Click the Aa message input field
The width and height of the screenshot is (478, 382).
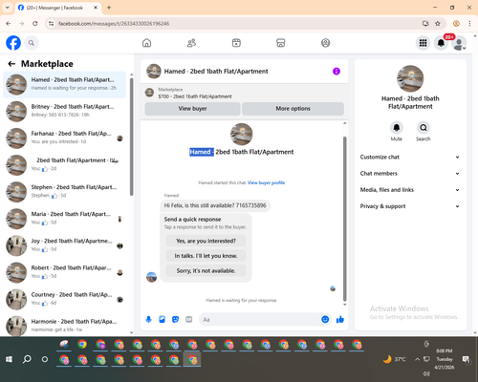tap(260, 319)
